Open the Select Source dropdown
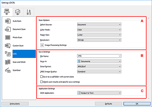 coord(99,24)
